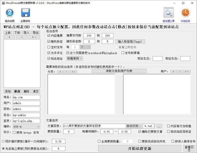The width and height of the screenshot is (197, 153).
Task: Click the 同步循环更新 interval field 0.01
Action: (x=58, y=141)
